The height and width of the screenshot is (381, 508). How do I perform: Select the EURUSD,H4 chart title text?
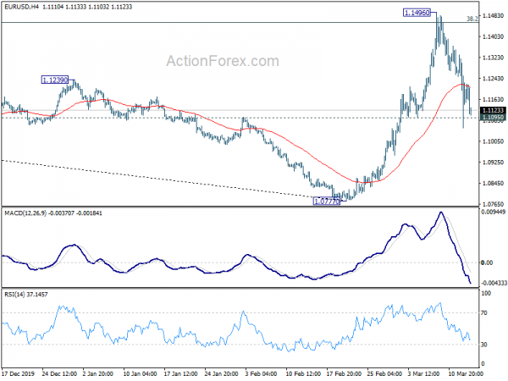point(21,7)
